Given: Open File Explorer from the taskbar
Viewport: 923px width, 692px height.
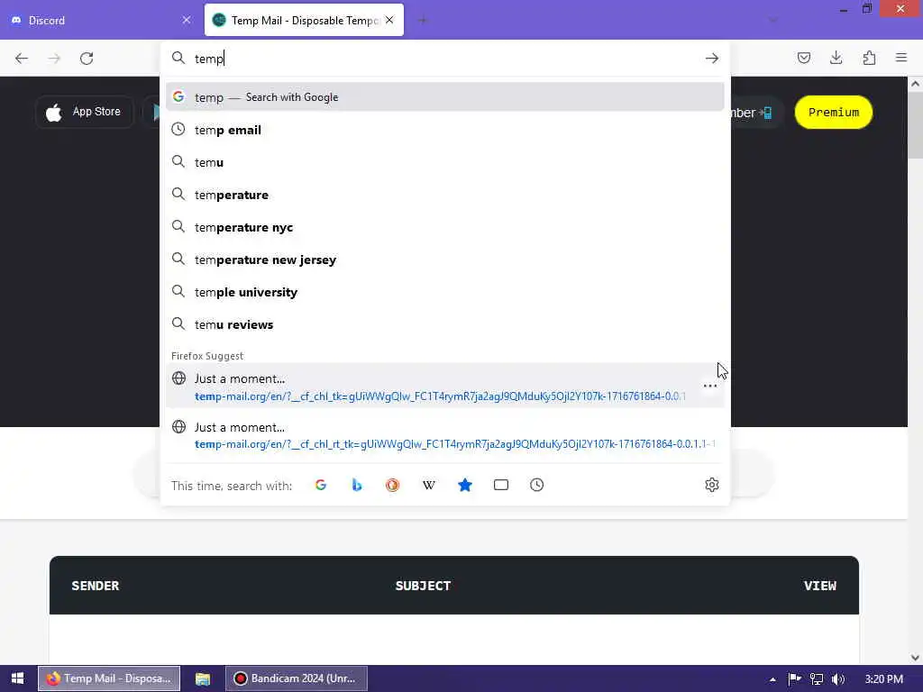Looking at the screenshot, I should (203, 678).
